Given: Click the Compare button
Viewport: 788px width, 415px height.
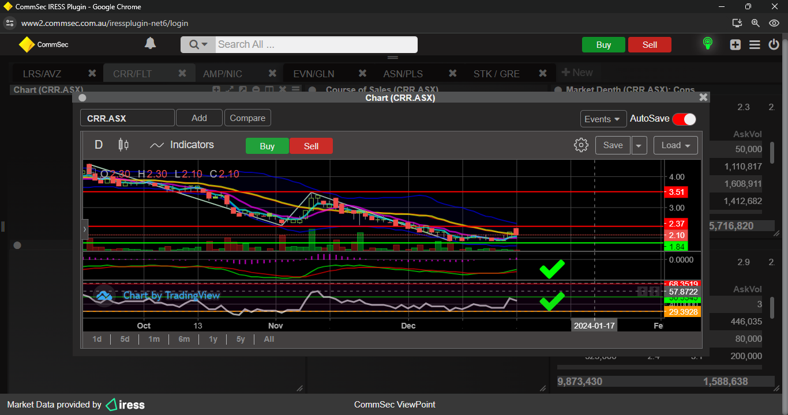Looking at the screenshot, I should tap(247, 118).
